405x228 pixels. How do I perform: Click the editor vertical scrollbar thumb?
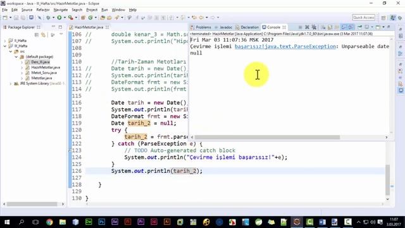(x=388, y=180)
